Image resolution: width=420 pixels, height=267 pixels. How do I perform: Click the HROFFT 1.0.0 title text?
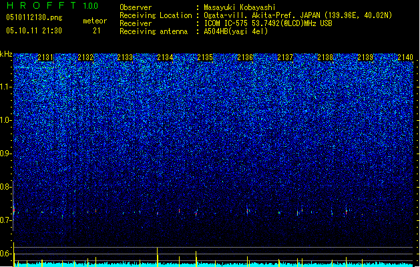53,5
